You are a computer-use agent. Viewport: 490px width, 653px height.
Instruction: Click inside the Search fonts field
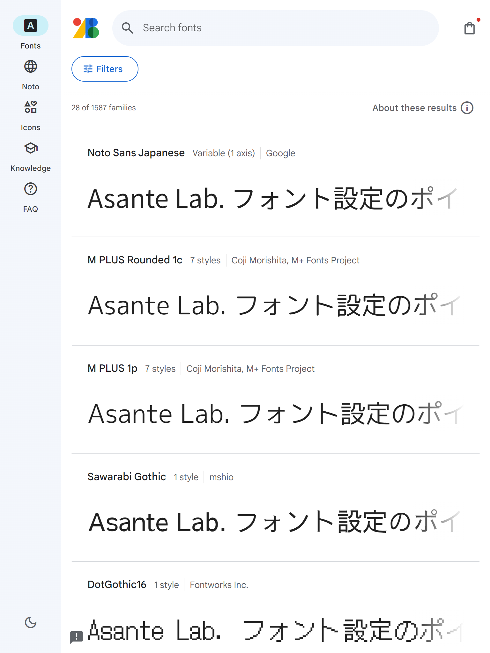click(223, 28)
